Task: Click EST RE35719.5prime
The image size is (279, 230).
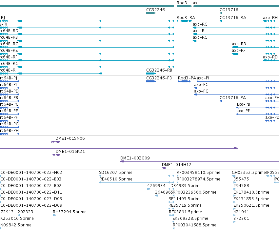Action: point(185,205)
